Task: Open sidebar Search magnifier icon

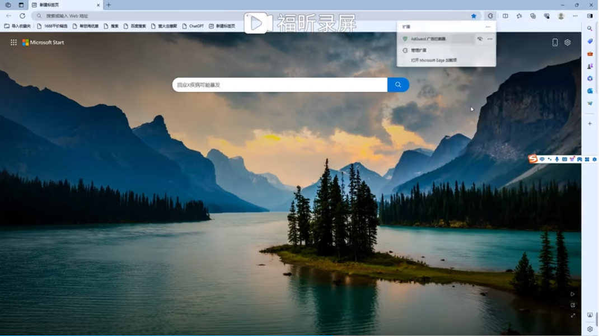Action: [590, 29]
